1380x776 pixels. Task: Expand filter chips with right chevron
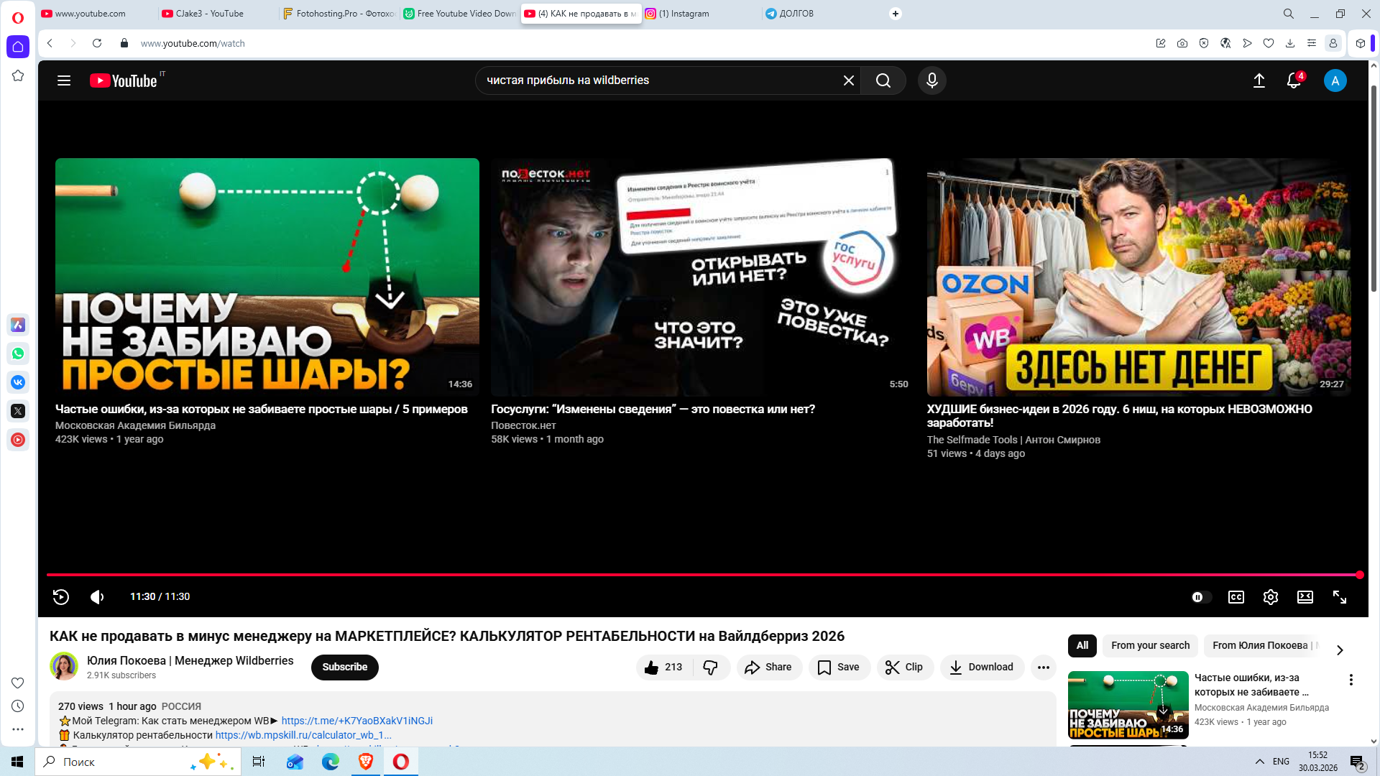click(1339, 650)
